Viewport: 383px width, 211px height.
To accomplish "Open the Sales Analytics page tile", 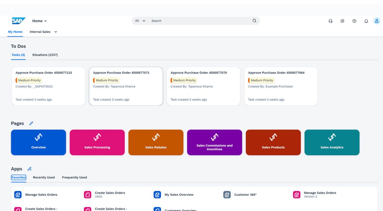I will coord(332,142).
